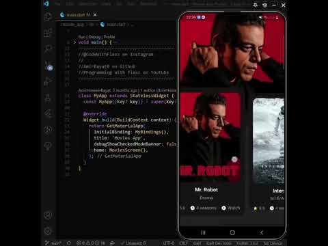
Task: Tap the Interstellar poster thumbnail card
Action: (269, 141)
